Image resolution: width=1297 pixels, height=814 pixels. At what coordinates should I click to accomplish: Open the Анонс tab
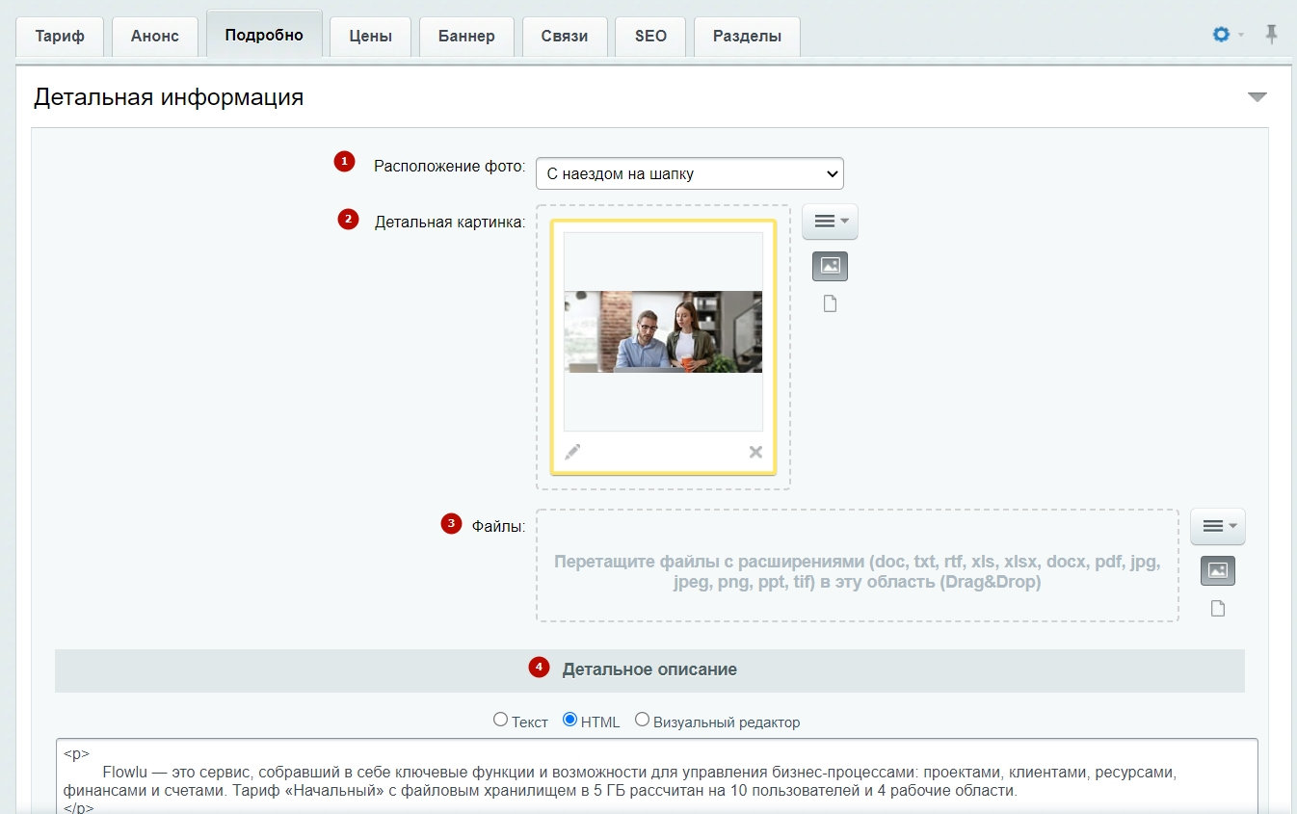(x=155, y=37)
